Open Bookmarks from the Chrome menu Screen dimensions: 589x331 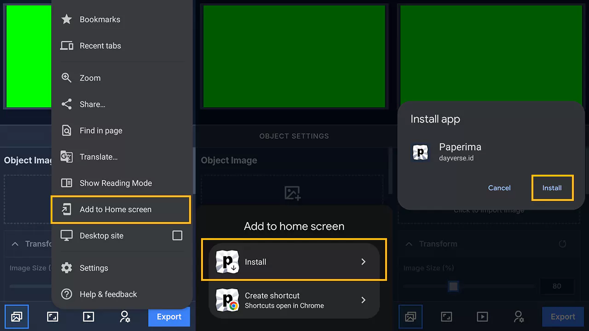[x=121, y=19]
